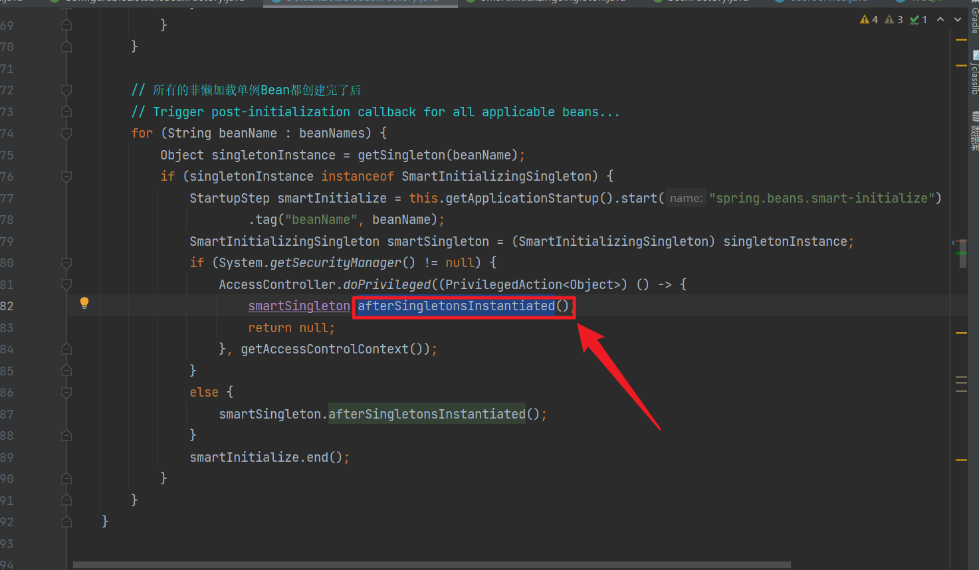Click line number 82 in the gutter

coord(7,306)
